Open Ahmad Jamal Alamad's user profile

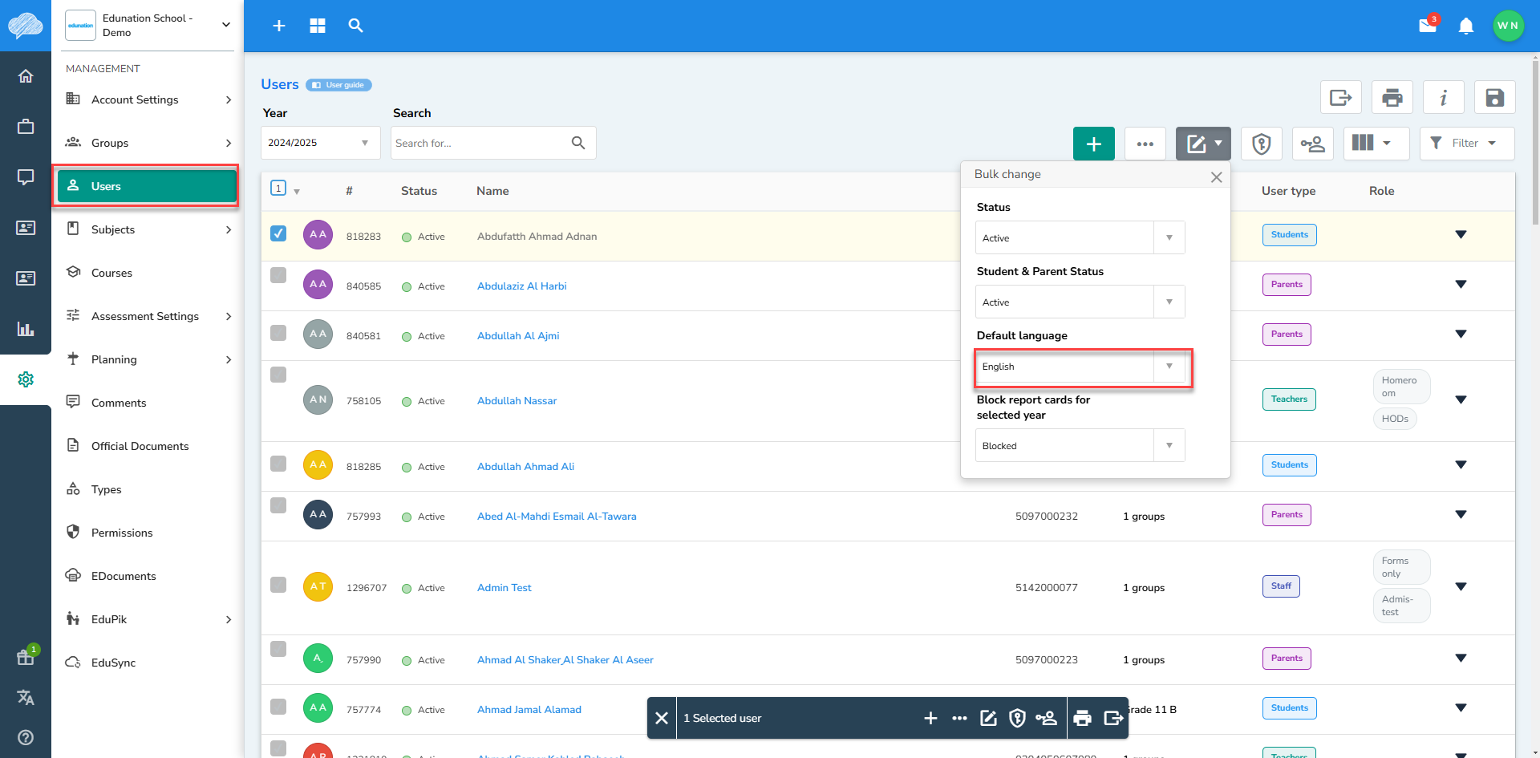(529, 710)
